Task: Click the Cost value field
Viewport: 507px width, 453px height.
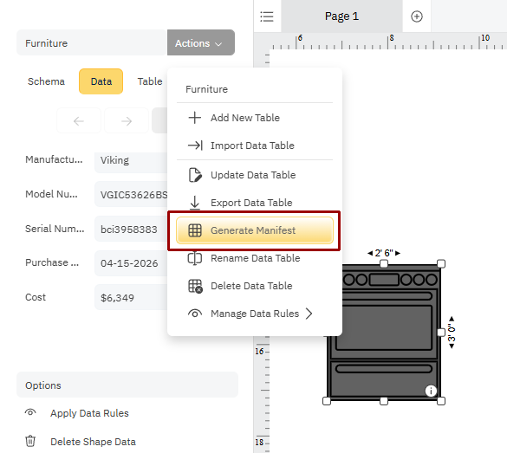Action: 131,297
